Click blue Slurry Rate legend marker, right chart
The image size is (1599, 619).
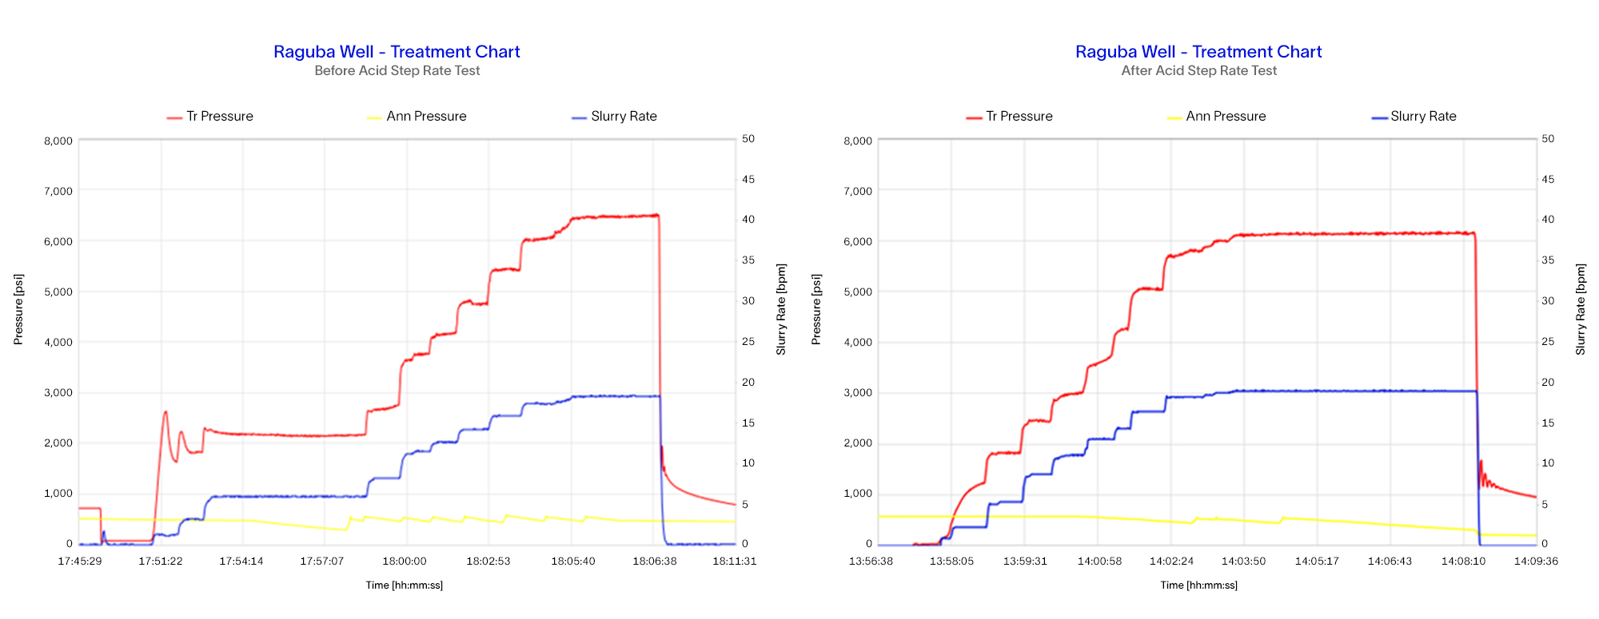tap(1379, 117)
